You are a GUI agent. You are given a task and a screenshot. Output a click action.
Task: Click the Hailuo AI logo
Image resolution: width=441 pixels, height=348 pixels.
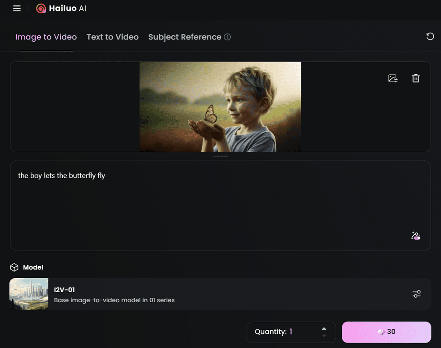tap(61, 9)
